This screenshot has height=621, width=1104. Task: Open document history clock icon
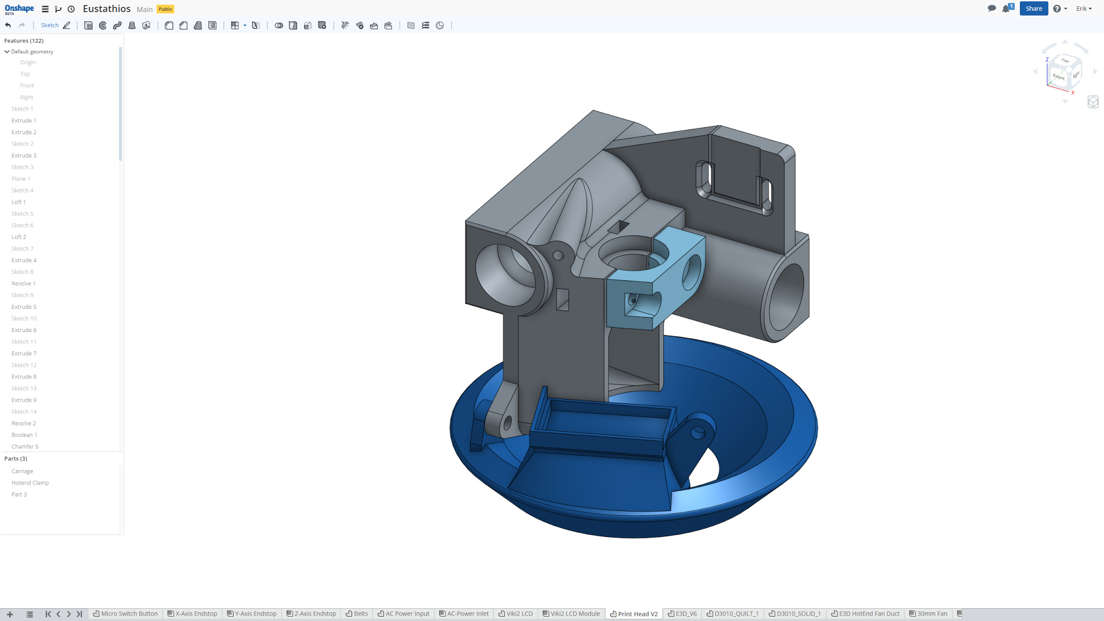coord(71,9)
